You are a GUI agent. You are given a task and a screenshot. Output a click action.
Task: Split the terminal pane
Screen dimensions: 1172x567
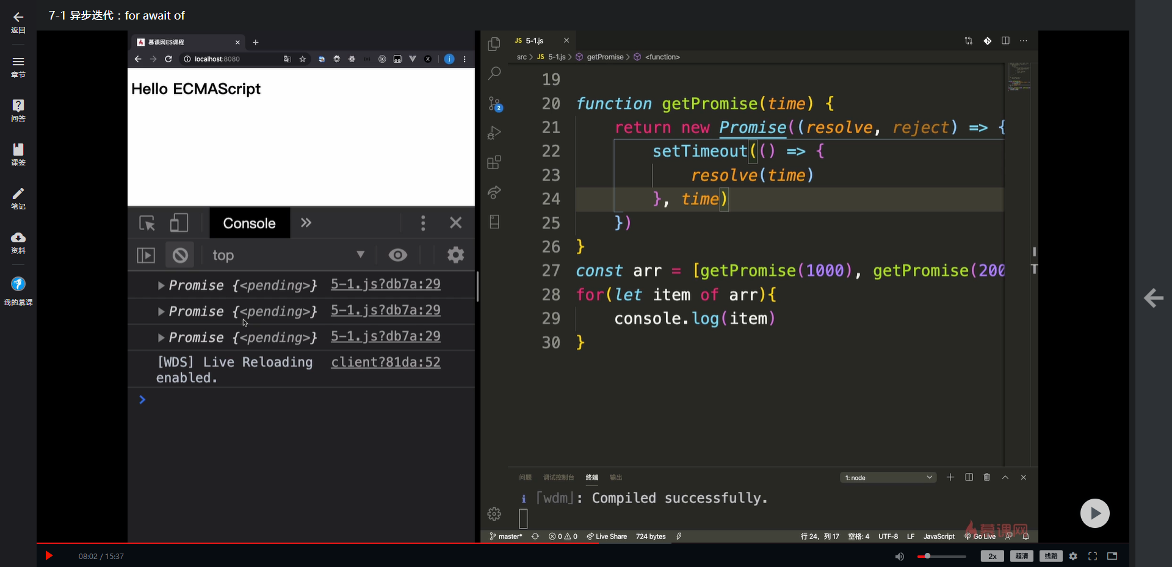click(969, 477)
